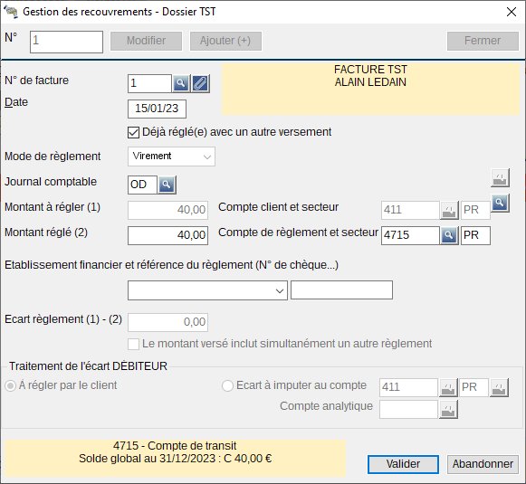The image size is (526, 484).
Task: Check Le montant versé inclut un autre règlement
Action: coord(133,345)
